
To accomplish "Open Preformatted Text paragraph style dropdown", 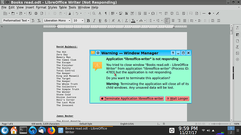I will coord(28,21).
